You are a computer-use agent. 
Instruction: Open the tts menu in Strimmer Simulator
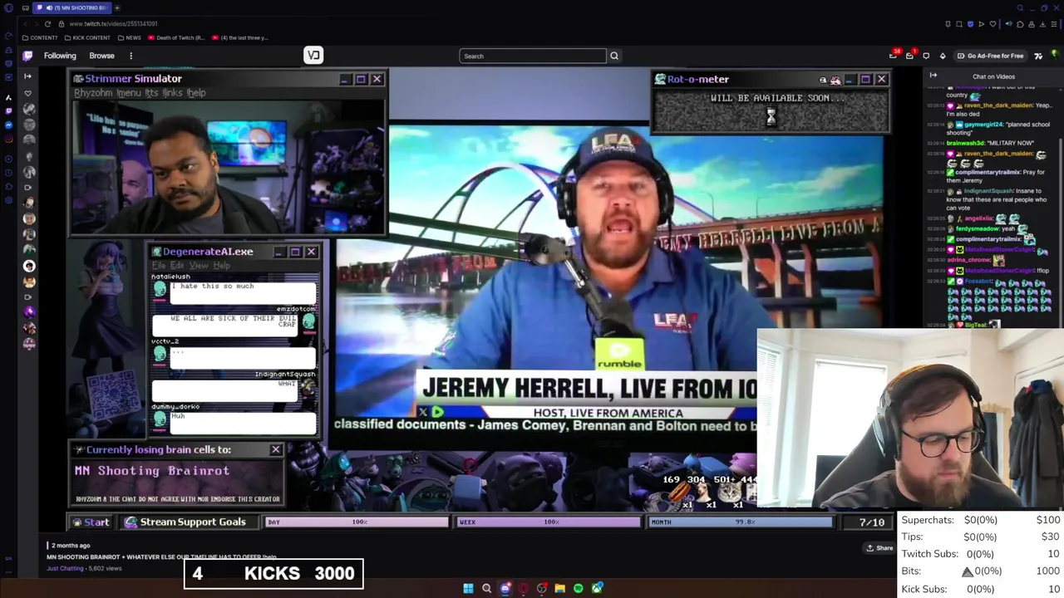[x=151, y=93]
